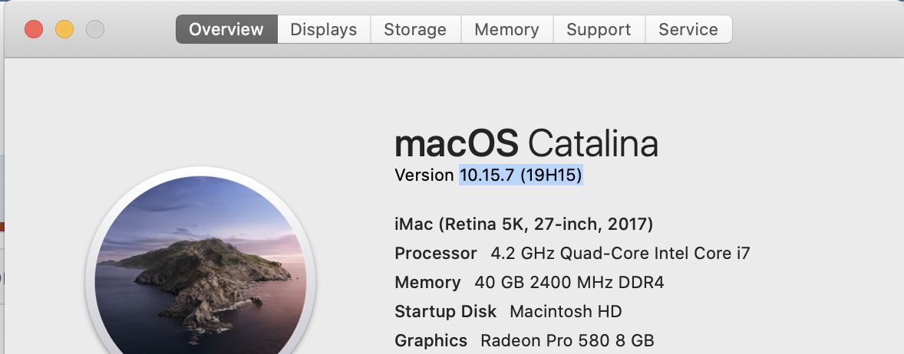The height and width of the screenshot is (354, 904).
Task: Click the empty title bar right of Service
Action: coord(813,30)
